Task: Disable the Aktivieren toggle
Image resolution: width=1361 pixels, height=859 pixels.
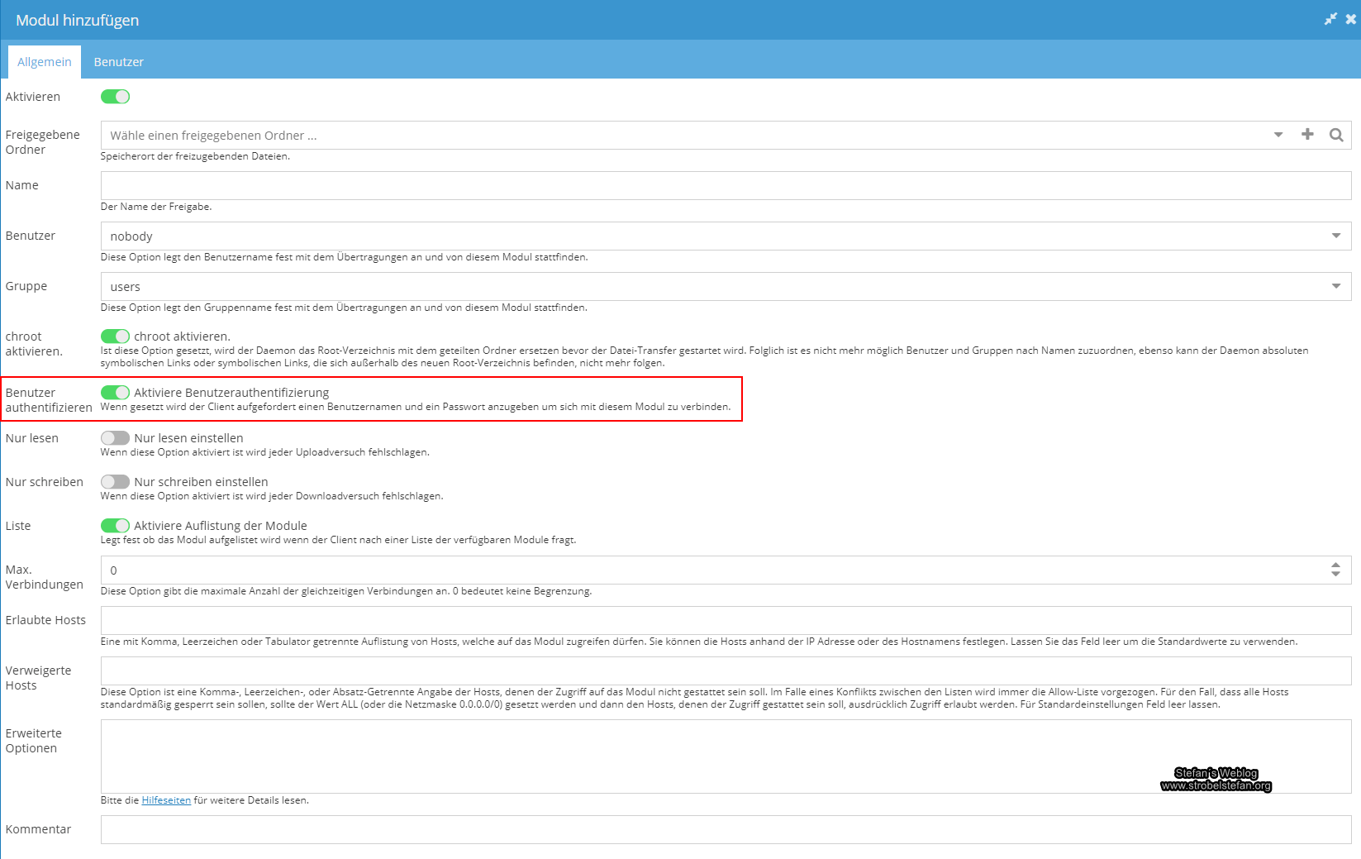Action: click(115, 97)
